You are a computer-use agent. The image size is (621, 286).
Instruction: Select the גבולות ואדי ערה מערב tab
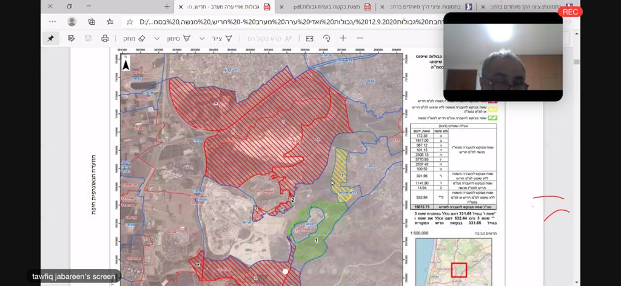tap(224, 7)
